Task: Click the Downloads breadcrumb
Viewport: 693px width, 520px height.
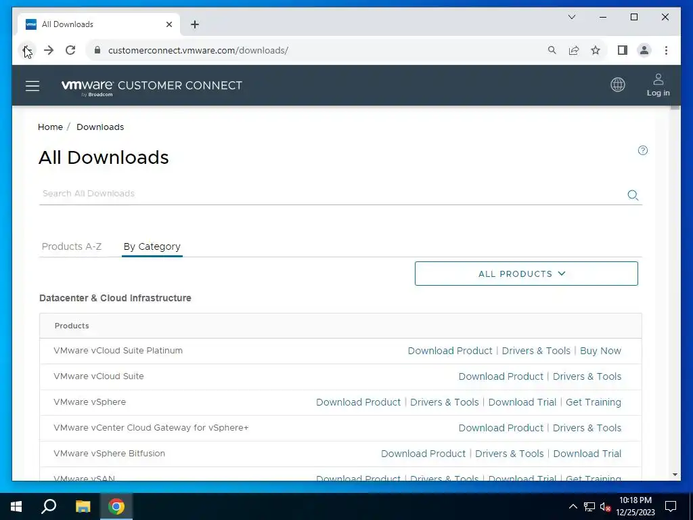Action: click(x=100, y=127)
